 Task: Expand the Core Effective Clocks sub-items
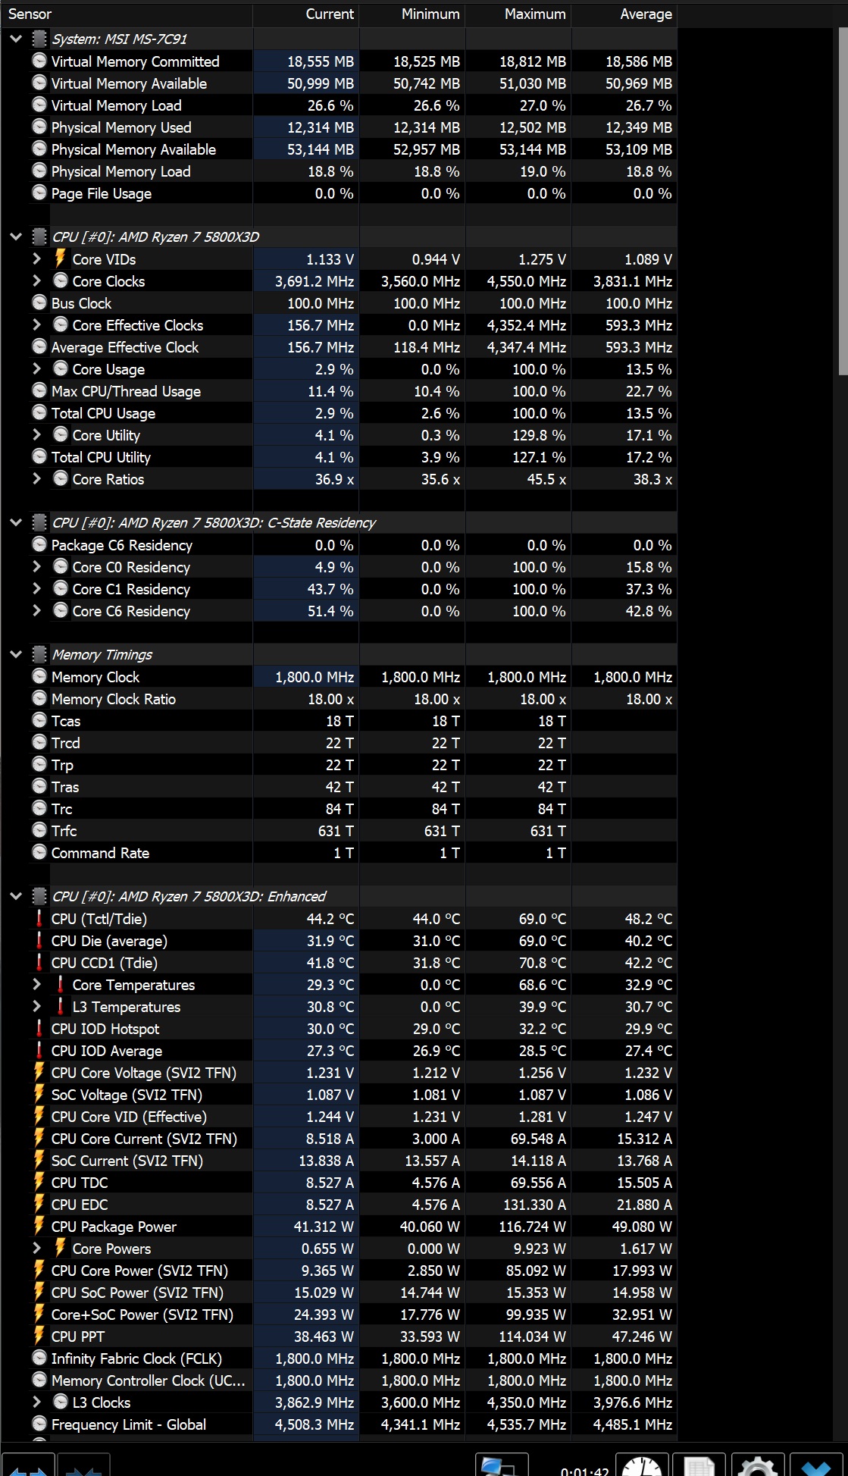(37, 325)
